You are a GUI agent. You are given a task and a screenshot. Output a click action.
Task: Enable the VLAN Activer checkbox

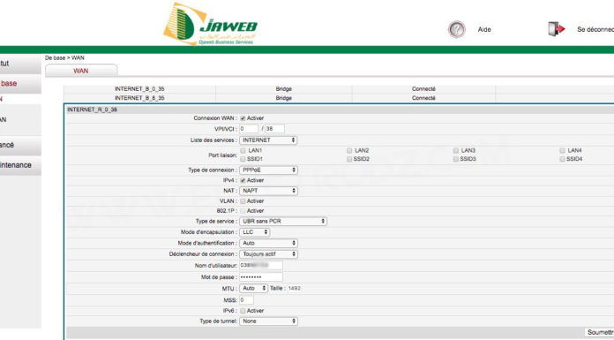pos(243,201)
